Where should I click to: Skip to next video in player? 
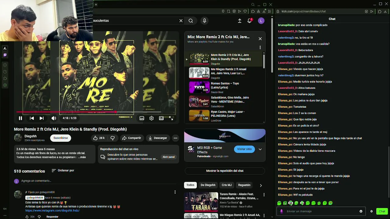[x=41, y=118]
